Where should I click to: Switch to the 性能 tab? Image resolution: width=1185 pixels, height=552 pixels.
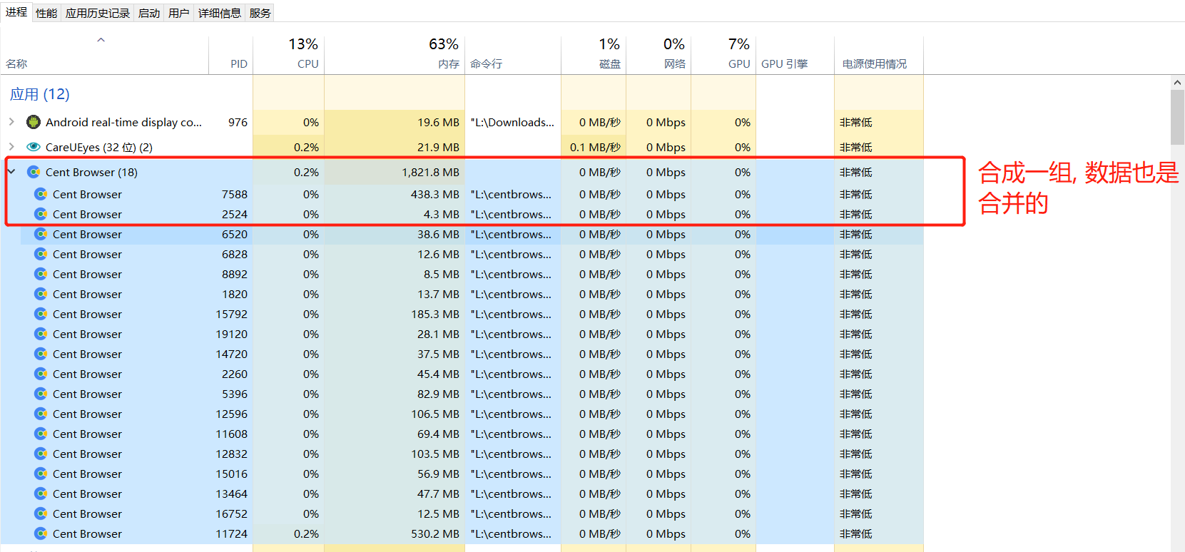point(46,13)
